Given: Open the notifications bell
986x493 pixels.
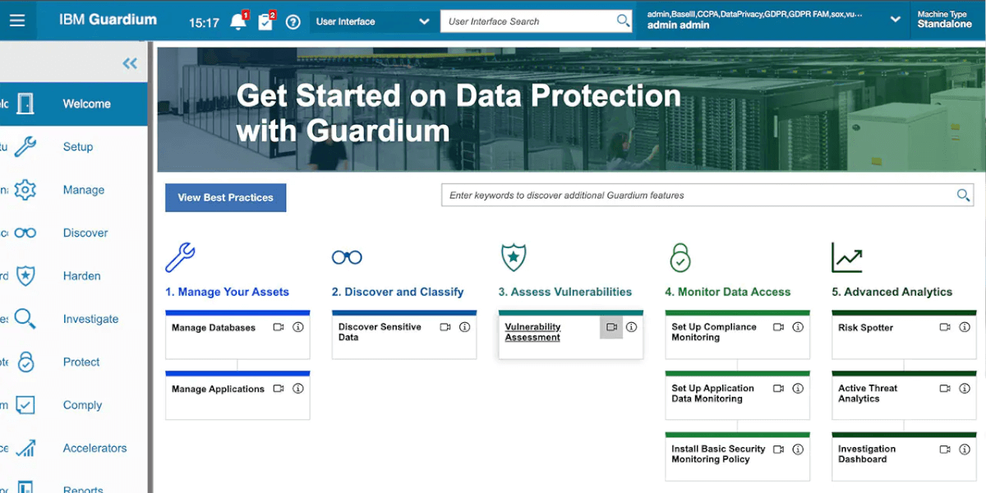Looking at the screenshot, I should (x=238, y=21).
